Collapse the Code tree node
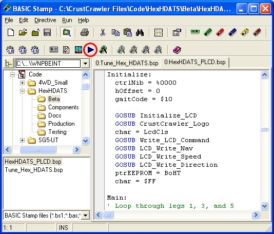The width and height of the screenshot is (274, 234). click(13, 74)
